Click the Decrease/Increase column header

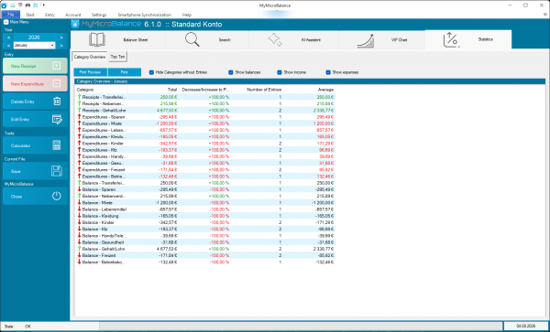pos(205,90)
